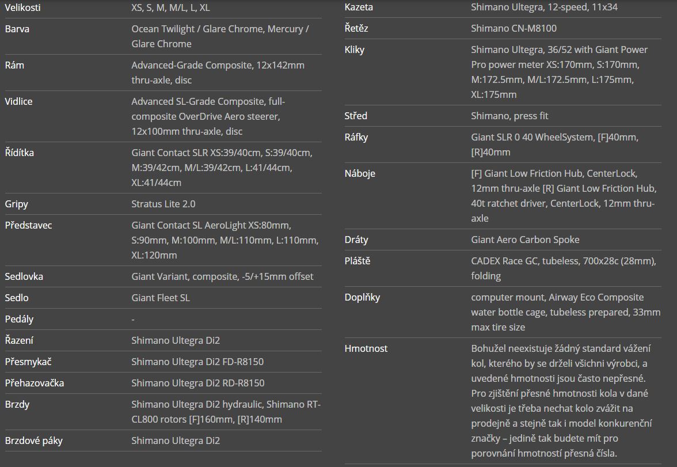This screenshot has height=467, width=677.
Task: Select the Představec row label
Action: point(29,225)
